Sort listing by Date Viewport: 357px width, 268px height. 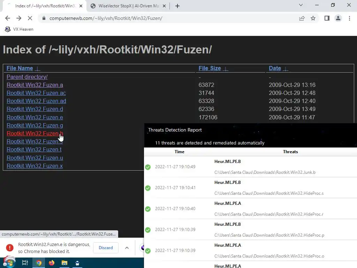[x=275, y=68]
